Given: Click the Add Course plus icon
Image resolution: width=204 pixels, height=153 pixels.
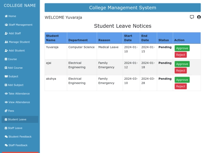Looking at the screenshot, I should tap(6, 68).
